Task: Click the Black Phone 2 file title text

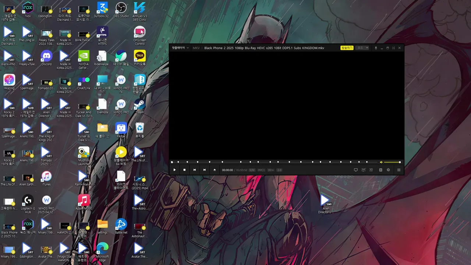Action: [264, 48]
